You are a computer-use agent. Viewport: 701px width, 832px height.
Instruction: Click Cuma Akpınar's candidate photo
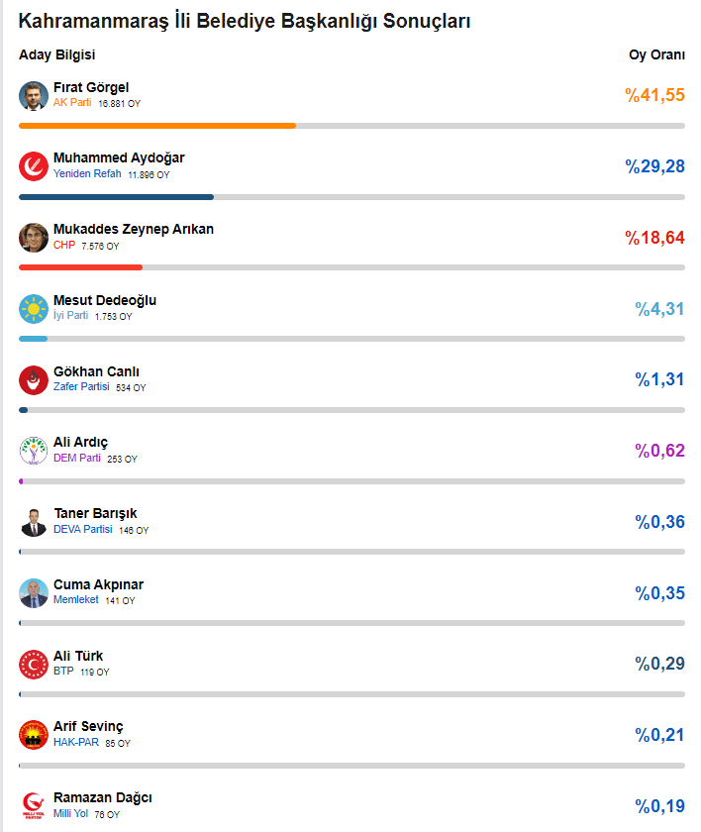click(x=34, y=593)
